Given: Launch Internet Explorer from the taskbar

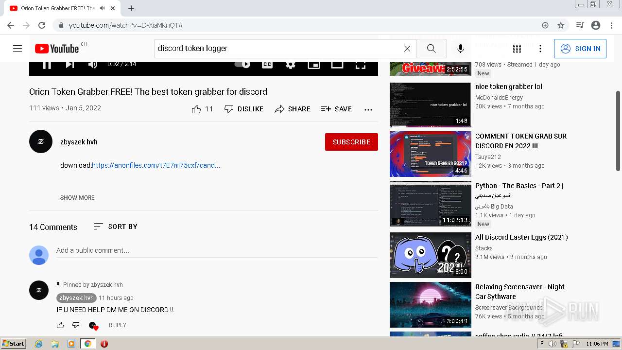Looking at the screenshot, I should click(39, 344).
